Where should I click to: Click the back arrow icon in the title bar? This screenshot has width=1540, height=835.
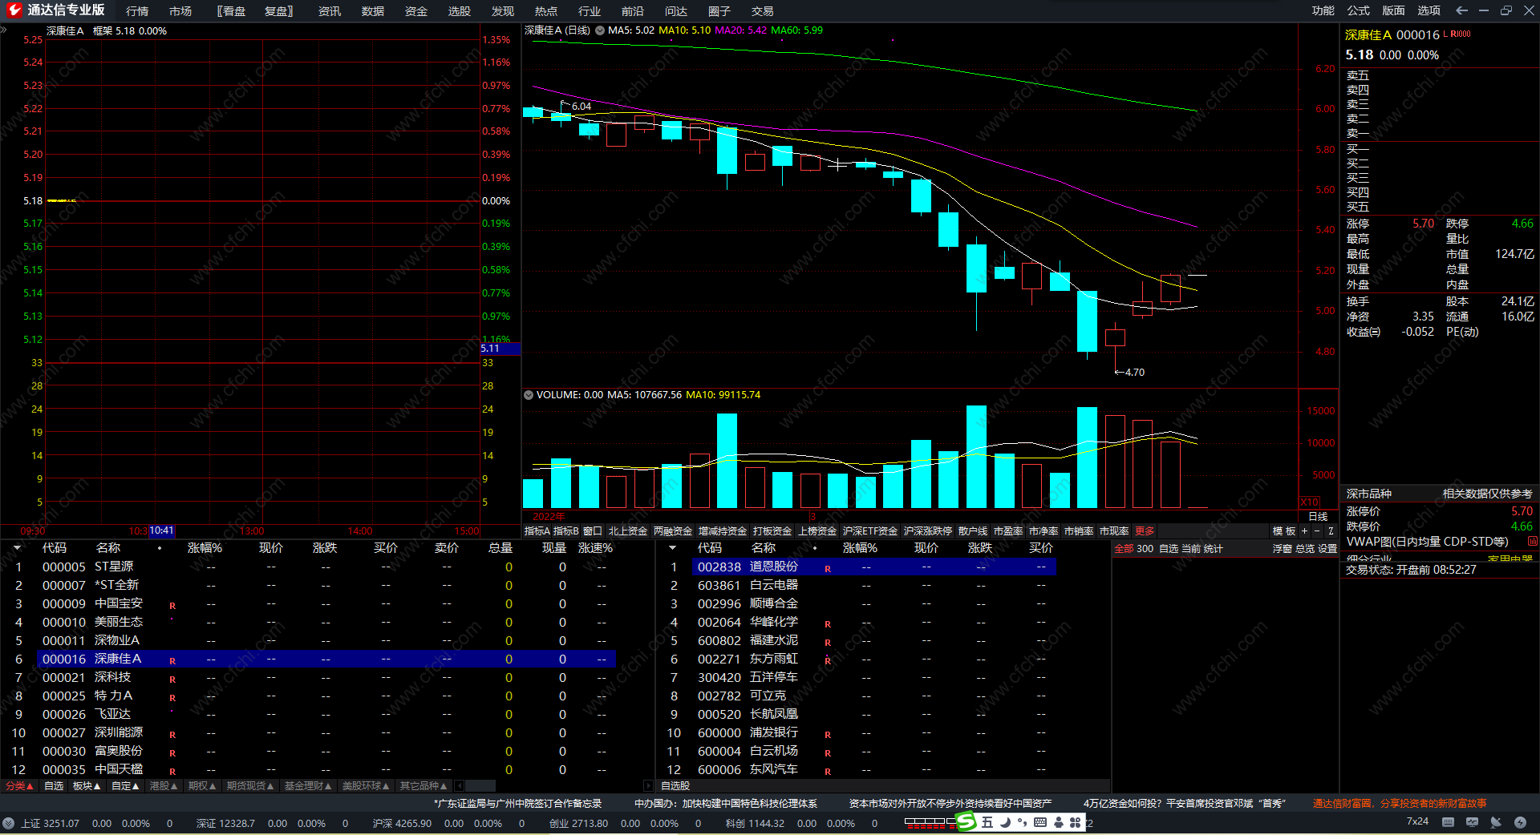coord(1461,10)
